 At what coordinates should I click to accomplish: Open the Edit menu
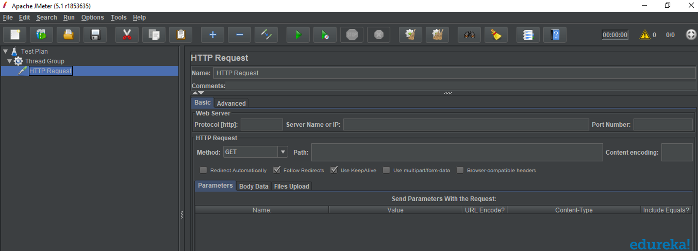pyautogui.click(x=25, y=17)
